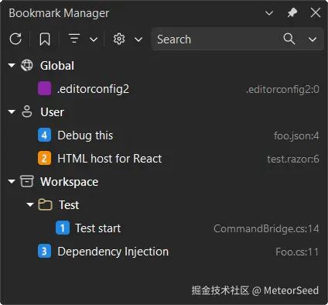
Task: Select the User tree node label
Action: (x=53, y=112)
